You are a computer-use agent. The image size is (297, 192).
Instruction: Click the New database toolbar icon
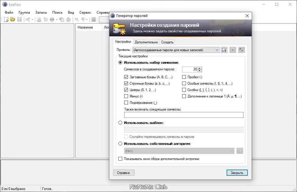click(6, 19)
